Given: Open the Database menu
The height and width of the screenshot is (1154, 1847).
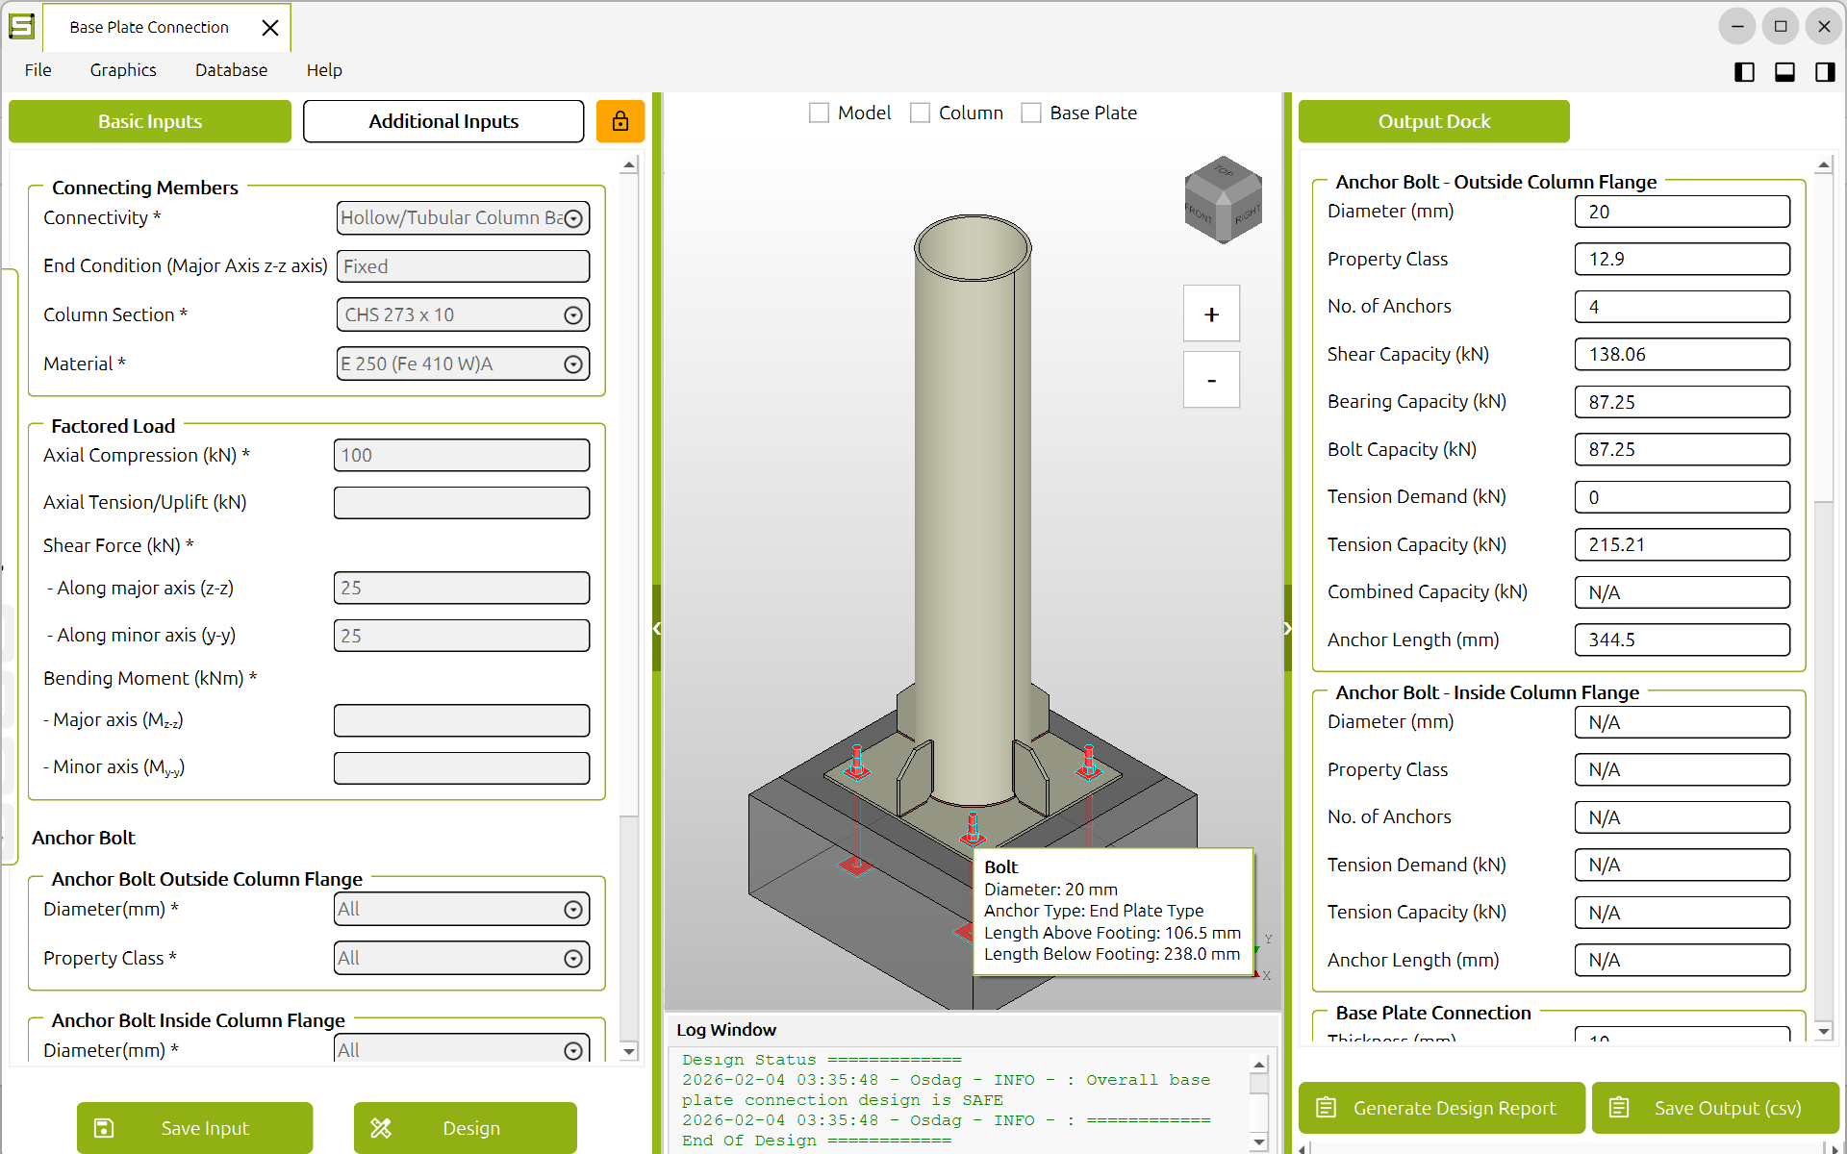Looking at the screenshot, I should point(231,70).
